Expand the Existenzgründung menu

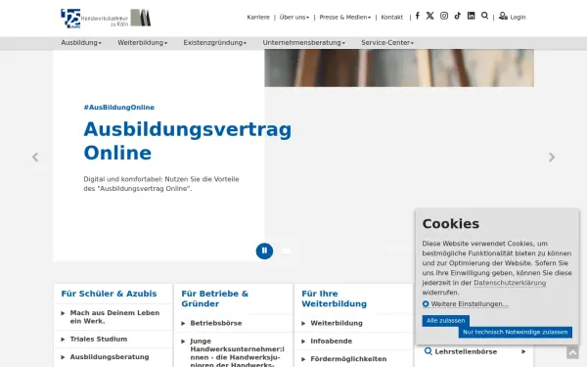coord(215,43)
